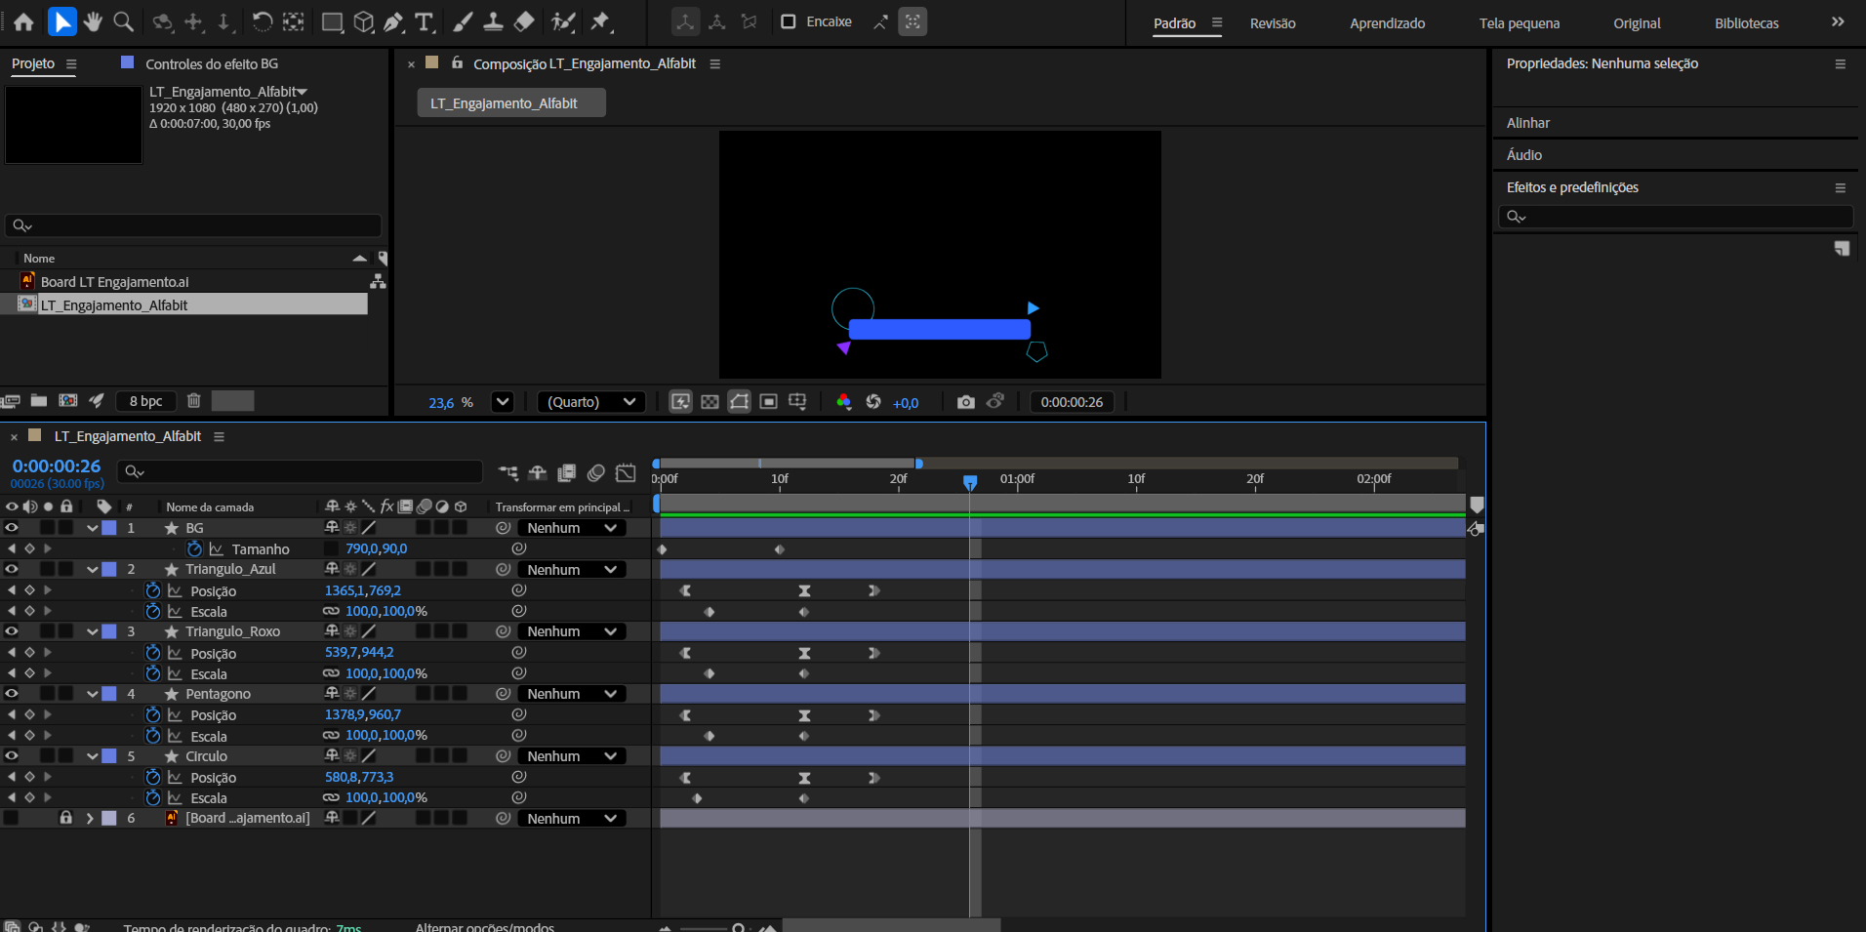1866x932 pixels.
Task: Take a snapshot with camera icon
Action: coord(965,402)
